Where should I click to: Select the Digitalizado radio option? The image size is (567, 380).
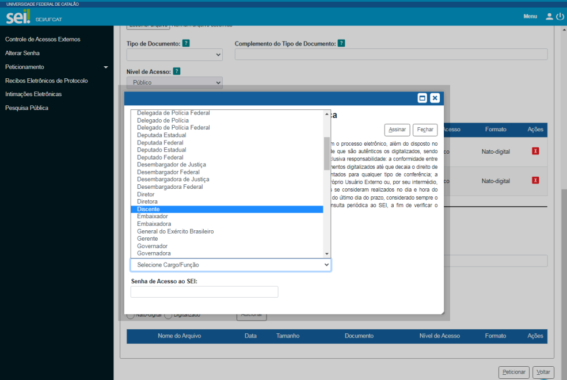point(168,316)
